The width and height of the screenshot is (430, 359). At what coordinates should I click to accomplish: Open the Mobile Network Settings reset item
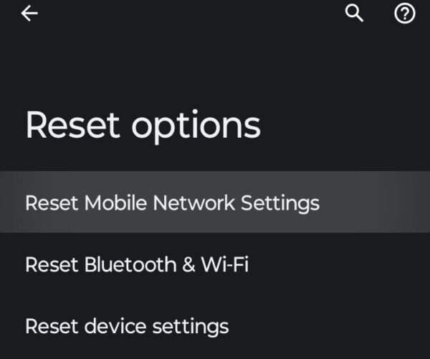[x=172, y=202]
